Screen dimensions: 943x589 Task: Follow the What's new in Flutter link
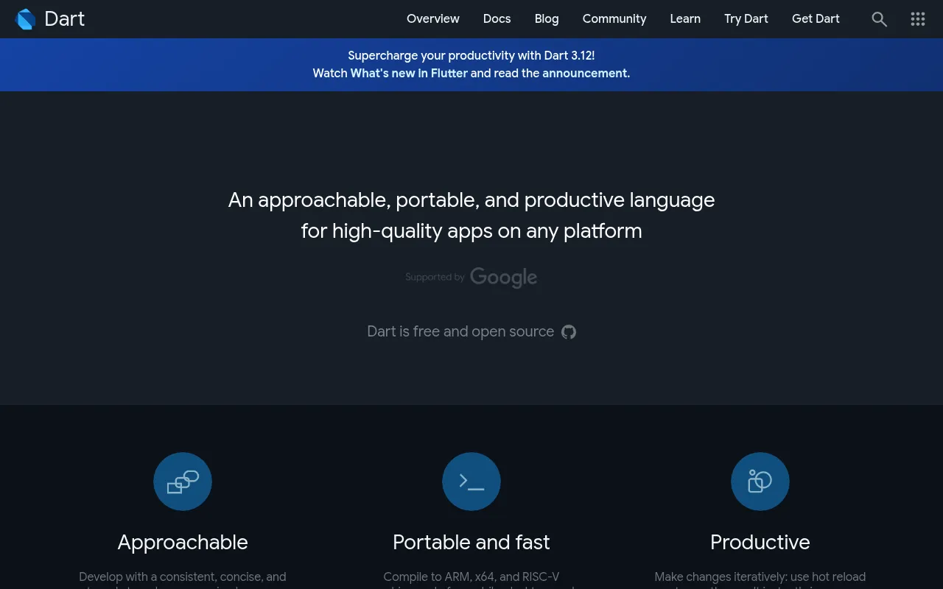[409, 74]
